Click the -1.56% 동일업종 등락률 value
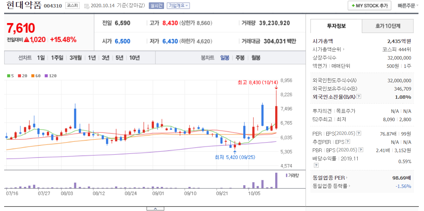This screenshot has width=424, height=211. [403, 186]
